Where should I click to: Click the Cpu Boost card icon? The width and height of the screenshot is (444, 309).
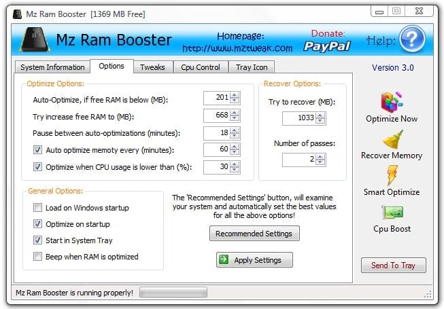[x=392, y=213]
